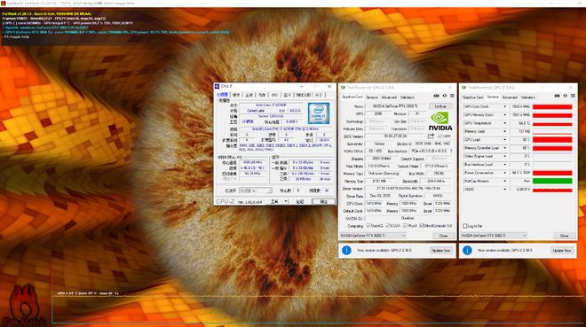Open the CPU-Z tools dropdown arrow
This screenshot has width=586, height=327.
click(x=286, y=202)
